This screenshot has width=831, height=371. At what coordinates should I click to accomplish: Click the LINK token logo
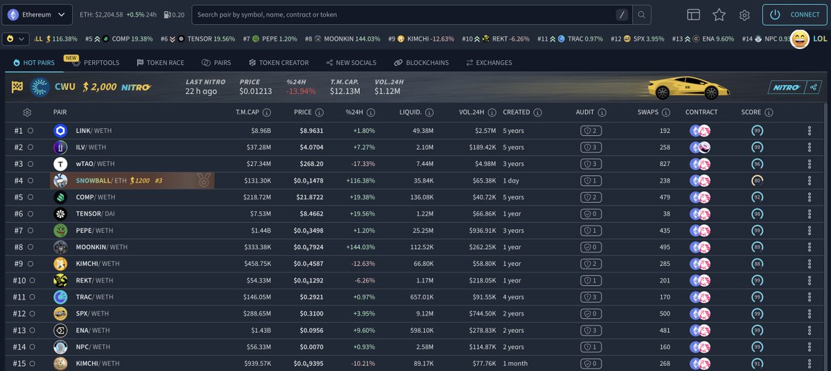60,131
